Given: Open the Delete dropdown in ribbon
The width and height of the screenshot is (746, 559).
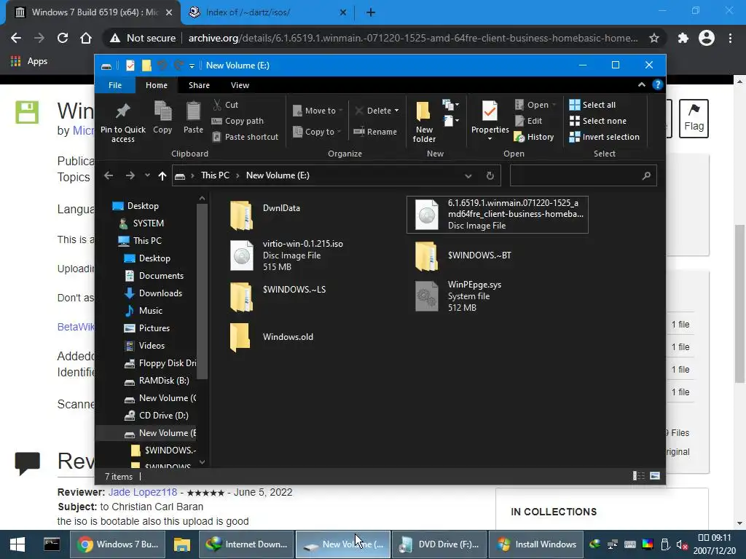Looking at the screenshot, I should 377,111.
